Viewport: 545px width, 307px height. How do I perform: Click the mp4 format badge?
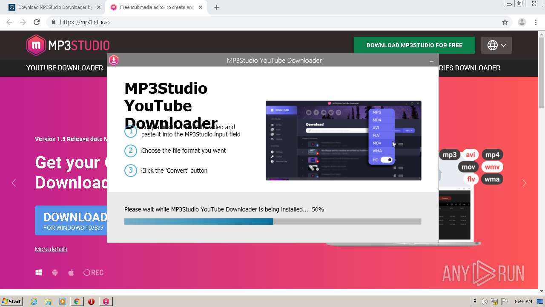coord(493,155)
